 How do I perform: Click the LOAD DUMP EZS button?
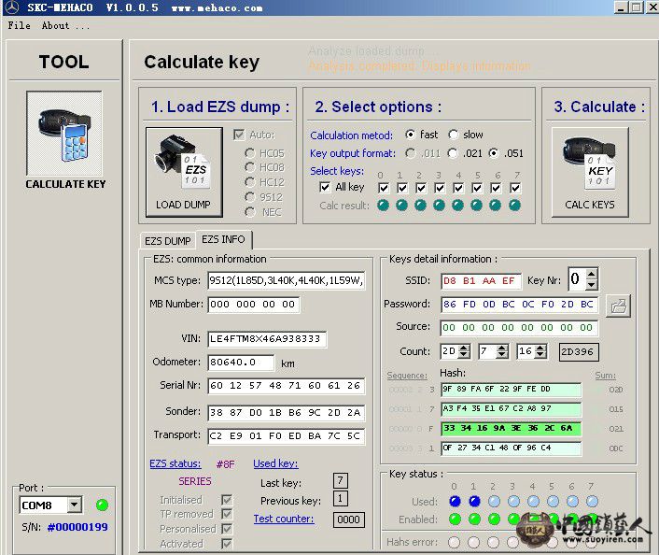pyautogui.click(x=184, y=172)
